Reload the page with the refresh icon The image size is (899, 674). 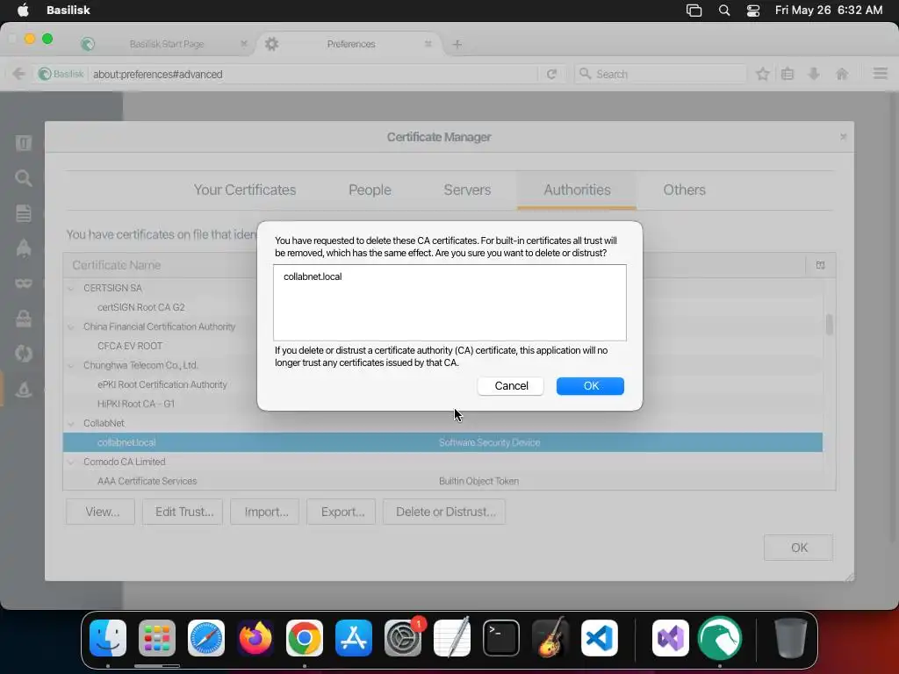551,74
